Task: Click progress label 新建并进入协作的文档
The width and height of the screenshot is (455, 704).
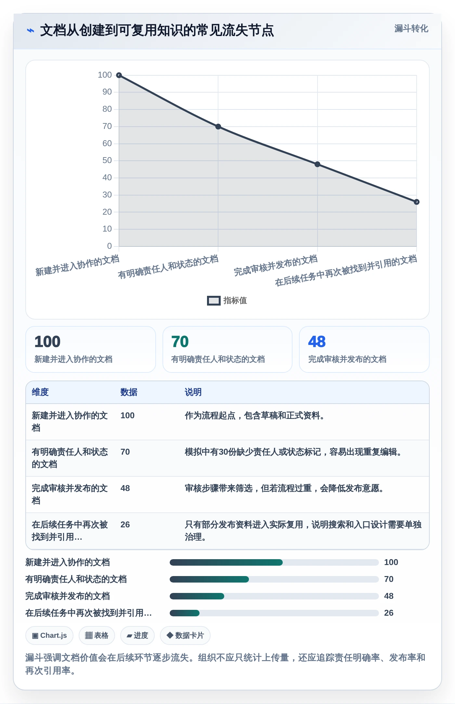Action: [68, 562]
